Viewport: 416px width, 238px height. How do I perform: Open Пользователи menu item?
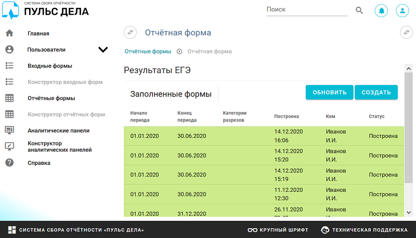(x=46, y=50)
